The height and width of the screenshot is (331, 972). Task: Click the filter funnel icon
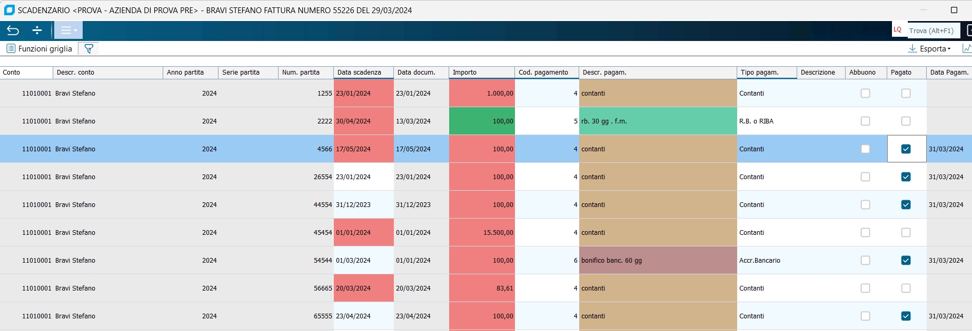tap(88, 49)
